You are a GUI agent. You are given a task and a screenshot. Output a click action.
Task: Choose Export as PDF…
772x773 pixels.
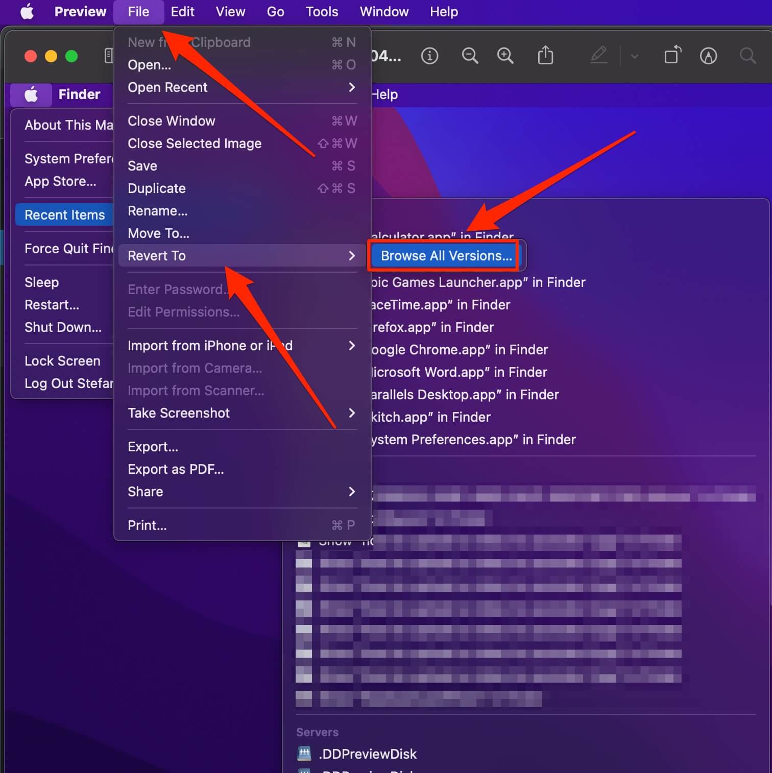[242, 469]
